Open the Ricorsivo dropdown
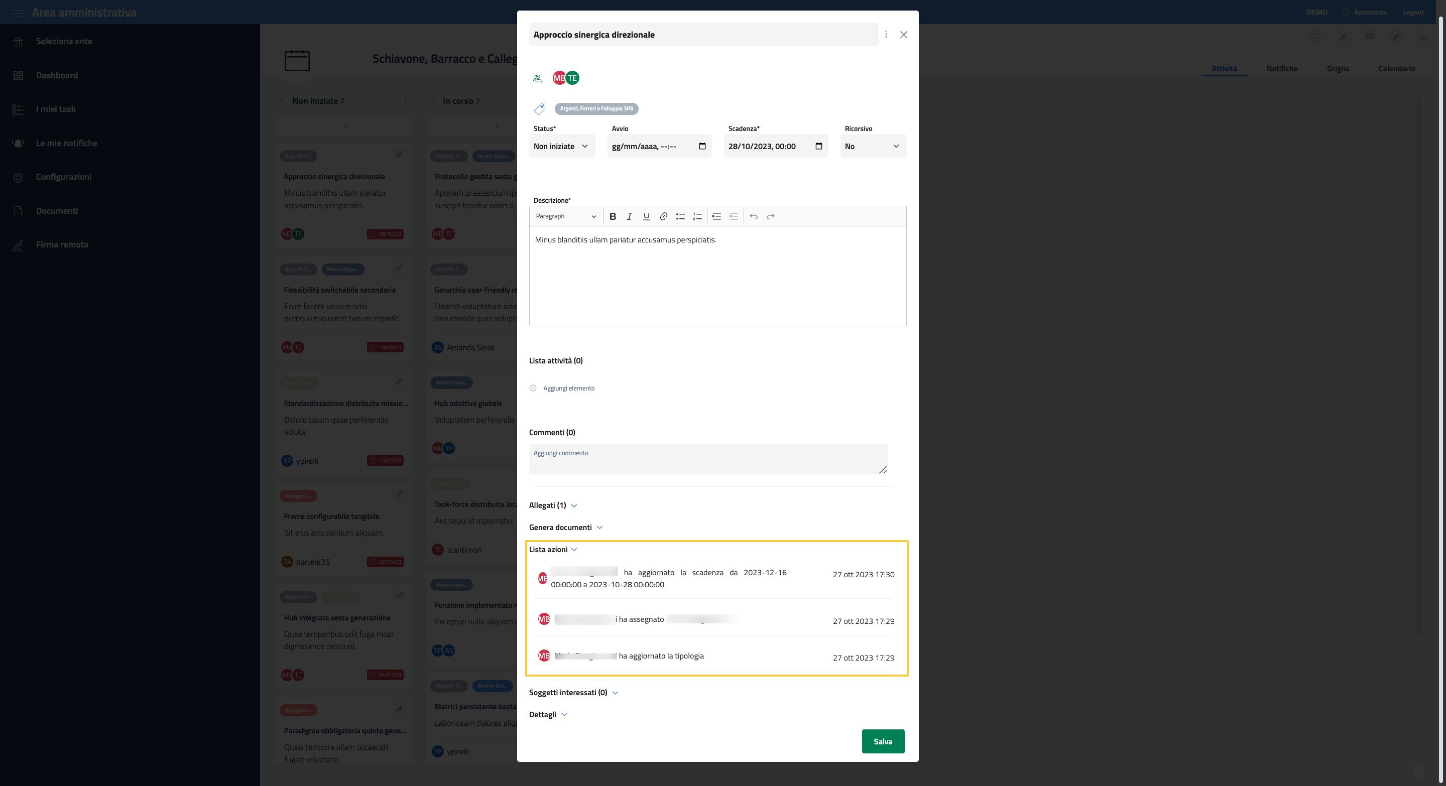Screen dimensions: 1446x786 [x=872, y=147]
